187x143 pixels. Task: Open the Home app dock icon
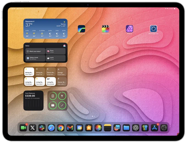(89, 128)
